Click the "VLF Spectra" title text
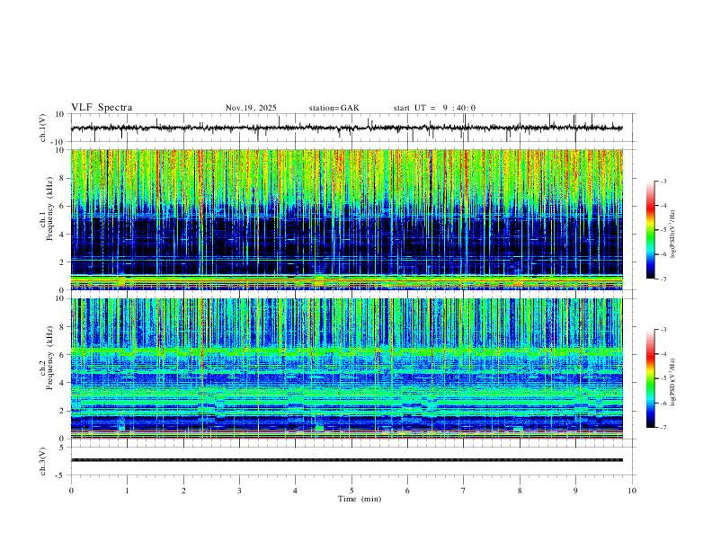The height and width of the screenshot is (550, 712). pos(102,108)
